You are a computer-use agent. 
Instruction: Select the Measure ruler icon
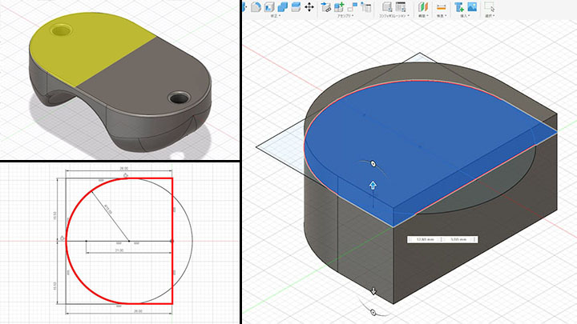[x=441, y=7]
